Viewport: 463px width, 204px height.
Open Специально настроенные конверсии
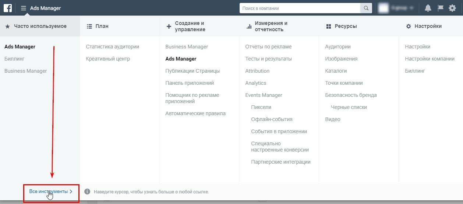[x=280, y=146]
